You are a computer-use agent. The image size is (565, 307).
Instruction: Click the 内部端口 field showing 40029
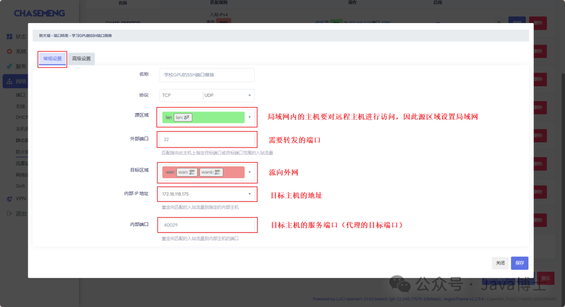pos(207,225)
